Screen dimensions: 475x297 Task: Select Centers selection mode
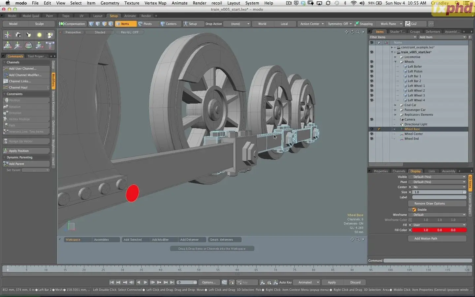[x=169, y=24]
